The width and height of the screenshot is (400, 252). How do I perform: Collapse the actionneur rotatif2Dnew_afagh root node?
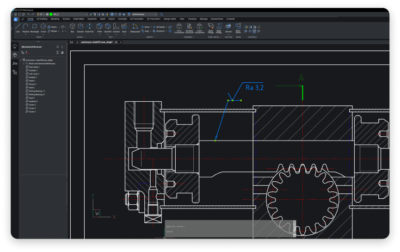pos(21,60)
